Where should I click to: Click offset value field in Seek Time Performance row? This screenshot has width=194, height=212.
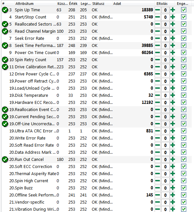[x=165, y=46]
